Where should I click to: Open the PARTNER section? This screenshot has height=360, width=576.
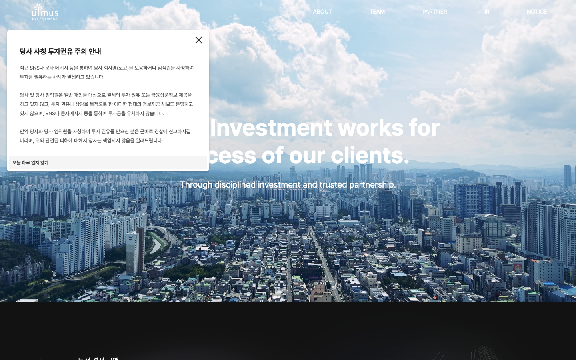pyautogui.click(x=435, y=12)
